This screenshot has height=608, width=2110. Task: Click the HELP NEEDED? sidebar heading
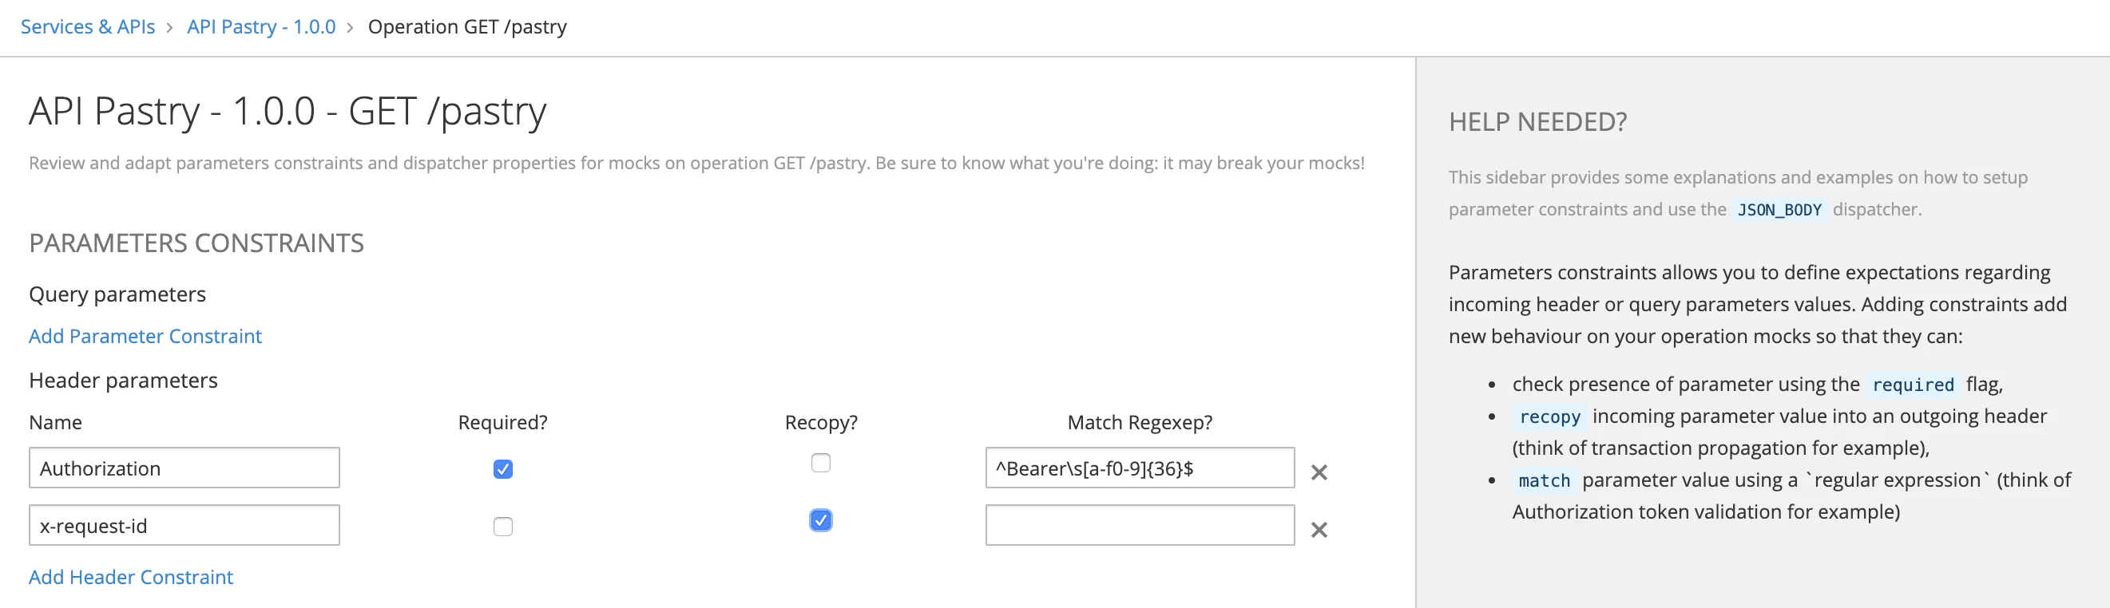[x=1537, y=122]
